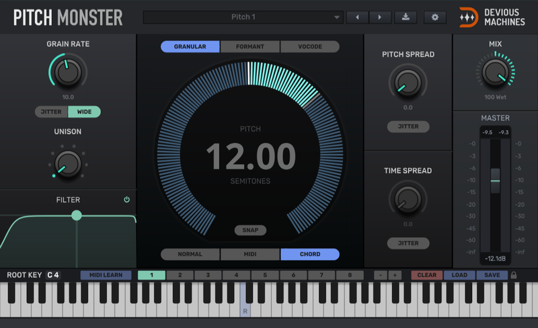Click the save preset download icon
This screenshot has width=538, height=328.
pos(406,17)
